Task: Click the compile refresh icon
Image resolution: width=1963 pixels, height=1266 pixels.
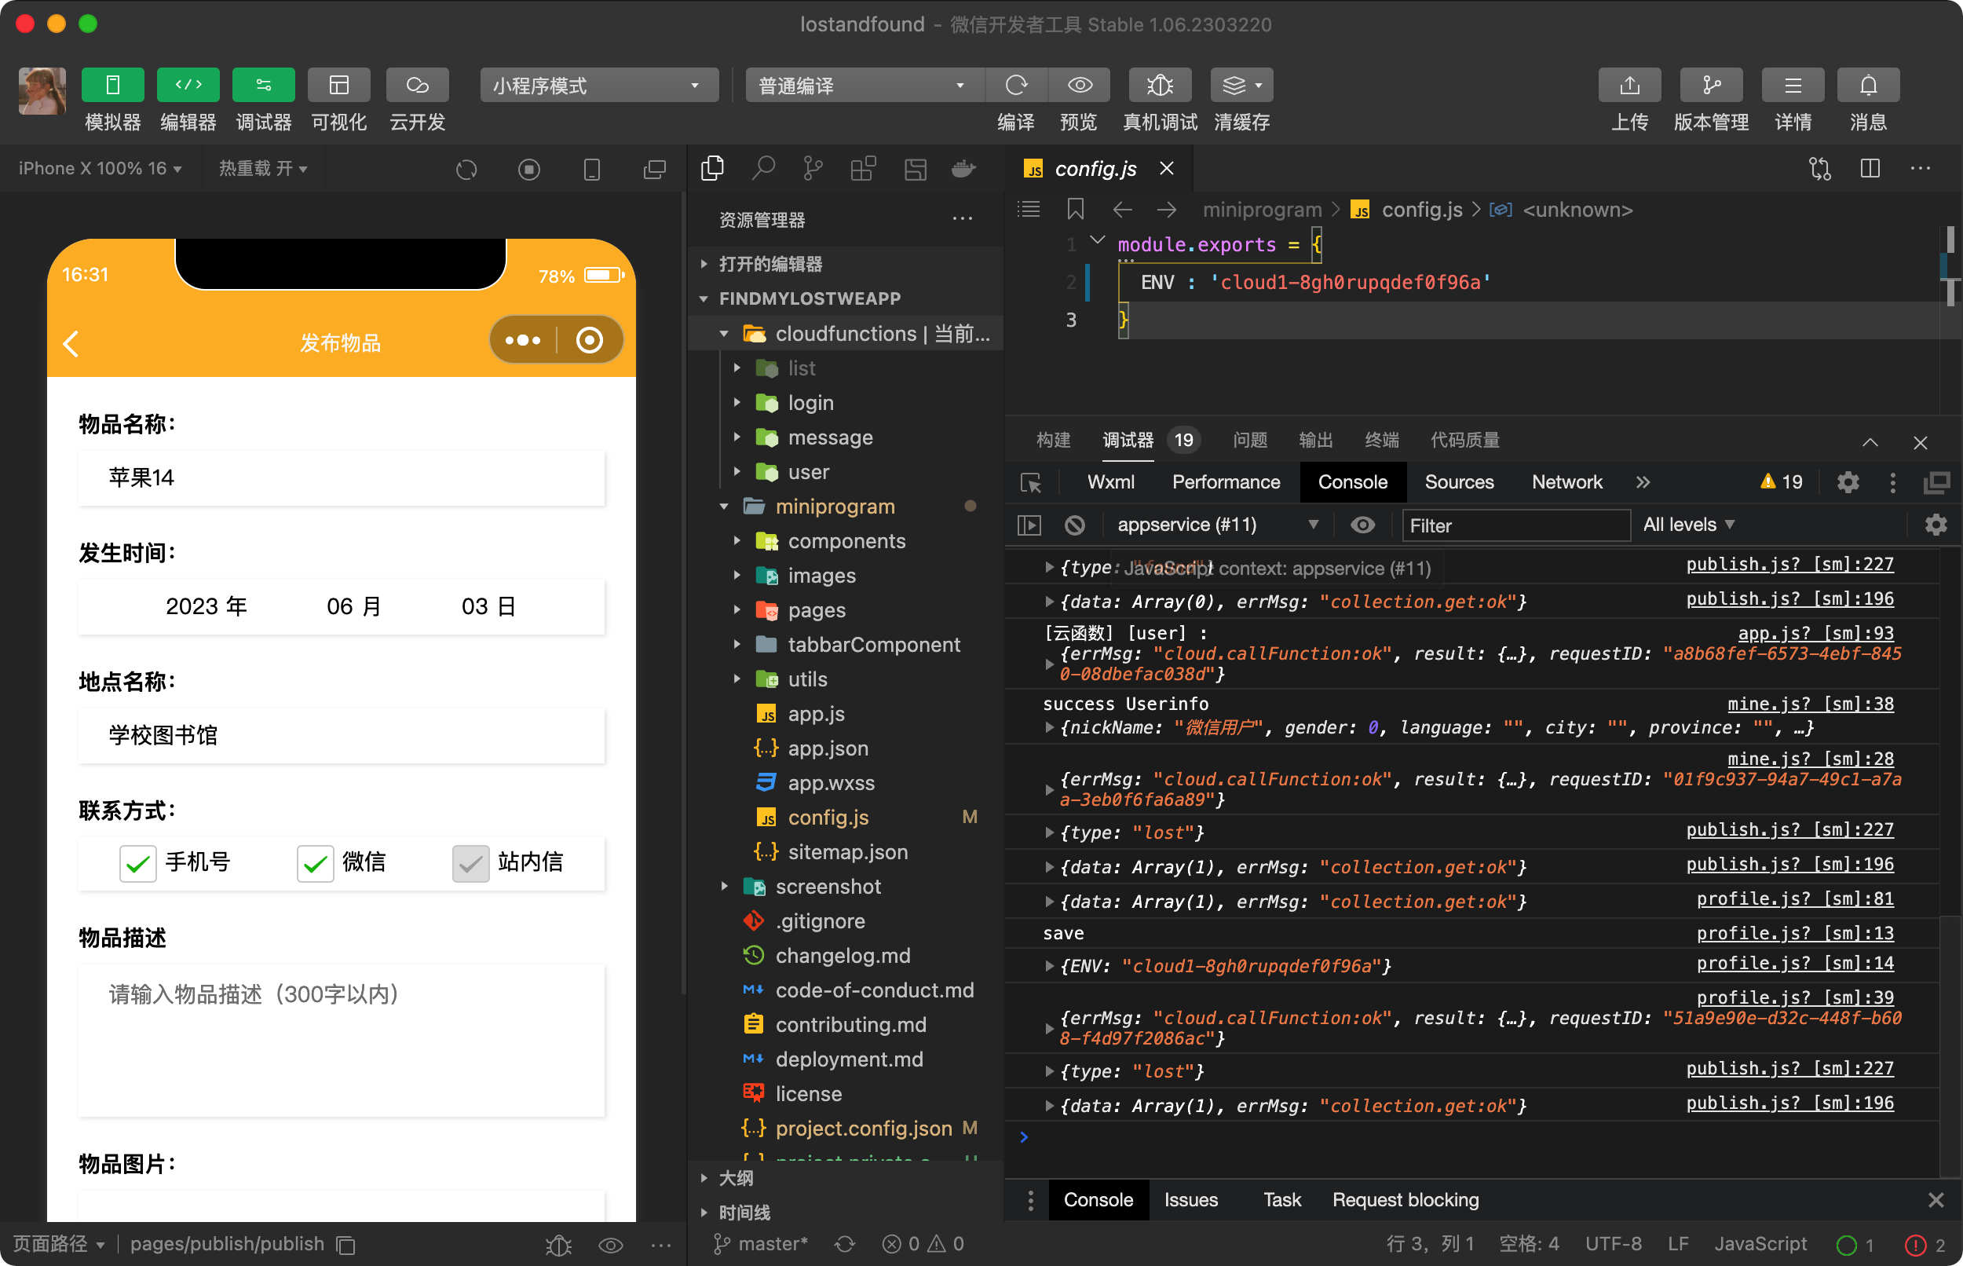Action: (1016, 86)
